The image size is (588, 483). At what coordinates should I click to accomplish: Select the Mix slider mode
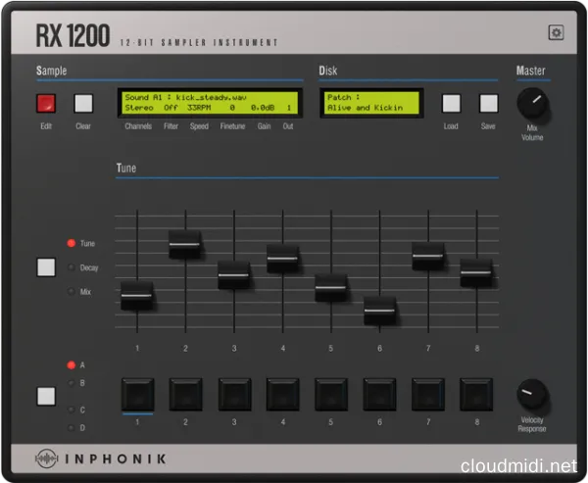pos(72,291)
